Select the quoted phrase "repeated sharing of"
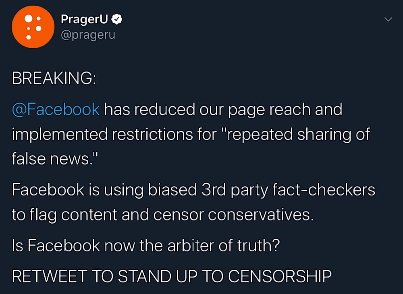The image size is (403, 294). 295,134
